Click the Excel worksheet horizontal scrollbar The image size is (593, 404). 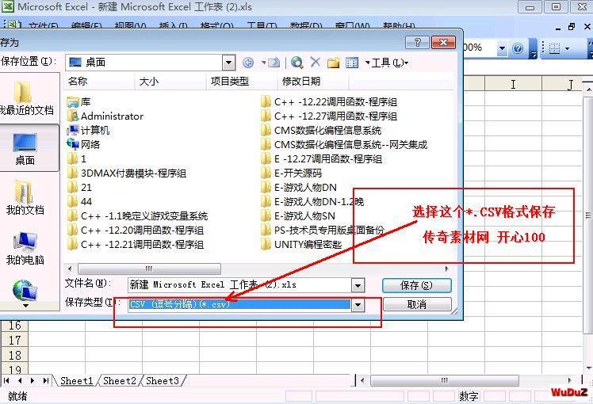click(x=445, y=380)
